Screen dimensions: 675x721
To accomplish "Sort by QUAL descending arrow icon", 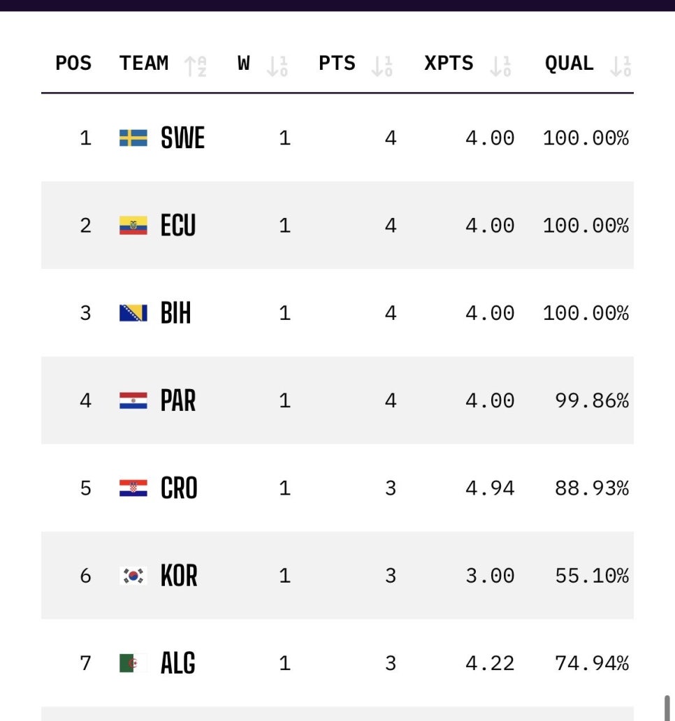I will point(620,66).
